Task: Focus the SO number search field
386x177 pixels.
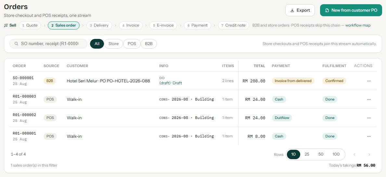Action: coord(48,44)
